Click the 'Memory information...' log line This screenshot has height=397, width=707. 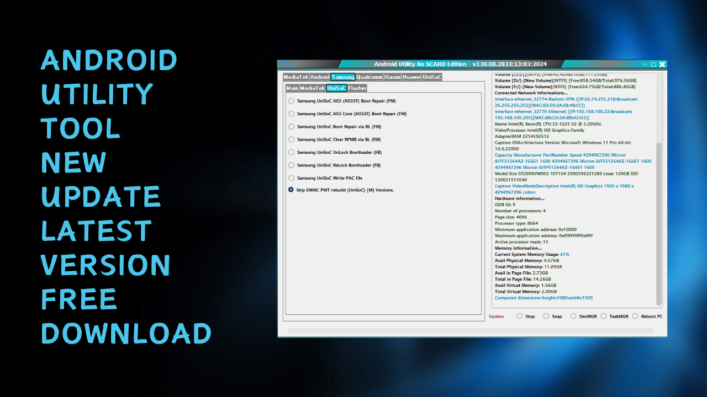pyautogui.click(x=518, y=248)
